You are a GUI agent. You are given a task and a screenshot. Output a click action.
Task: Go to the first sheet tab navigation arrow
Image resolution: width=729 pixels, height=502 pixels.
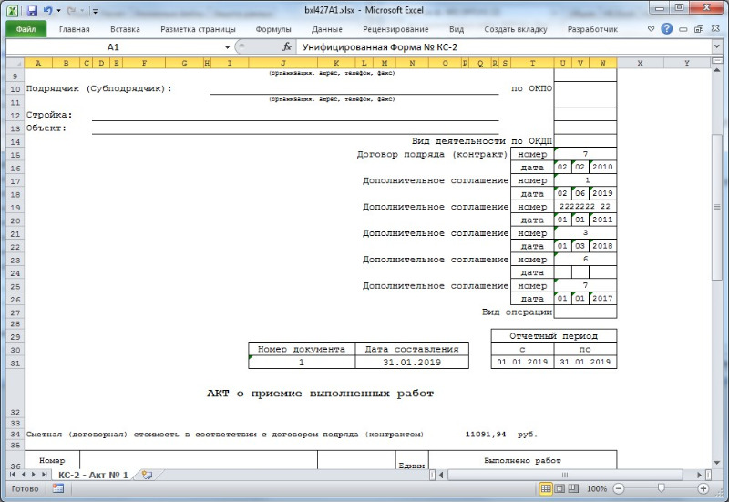pos(12,475)
